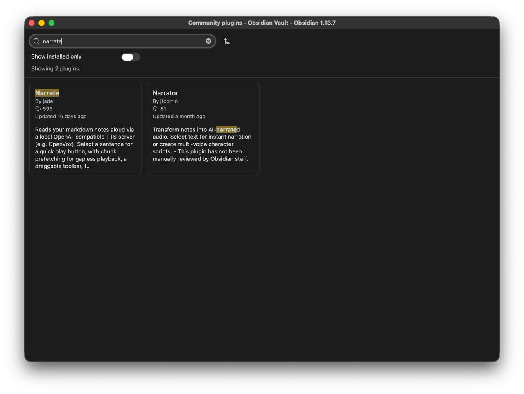Click the Narrator description about AI-narrated audio
Viewport: 524px width, 394px height.
click(x=202, y=144)
